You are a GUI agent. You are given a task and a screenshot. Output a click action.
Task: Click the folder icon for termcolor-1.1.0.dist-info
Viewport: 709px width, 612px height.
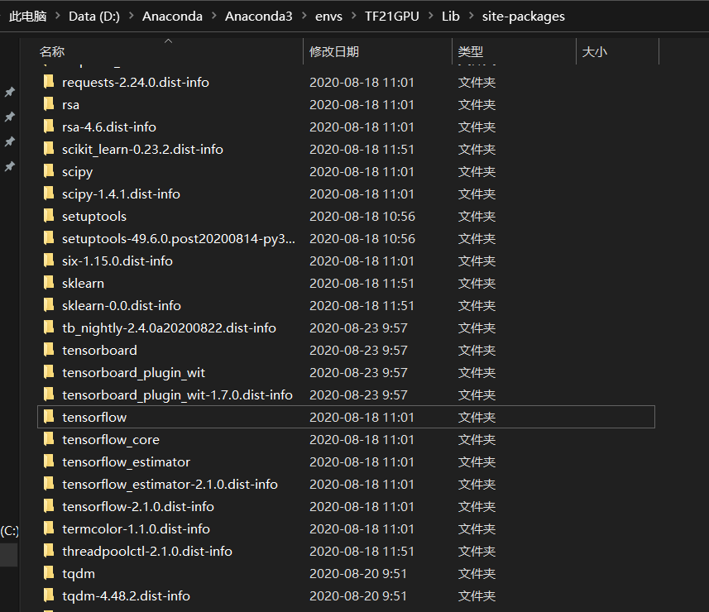pos(49,528)
